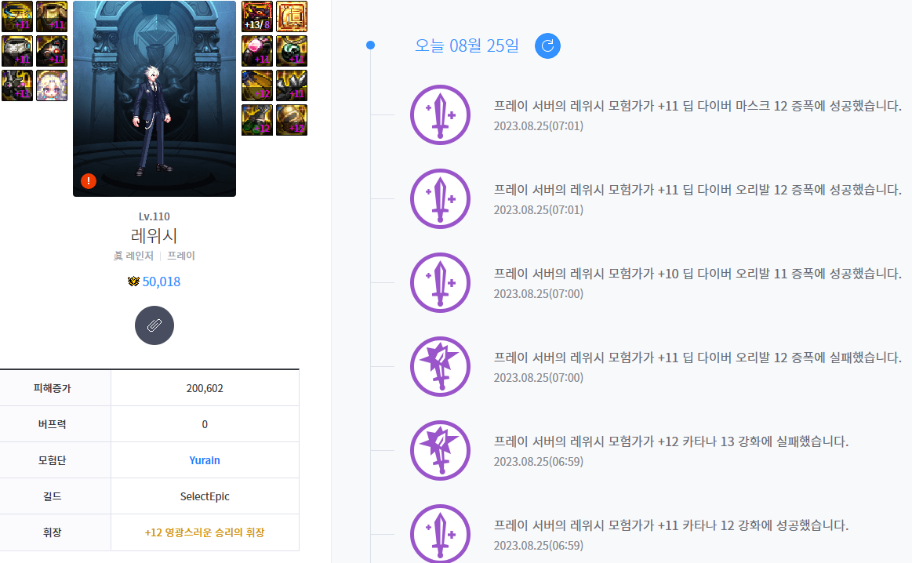The width and height of the screenshot is (912, 563).
Task: Open the blonde chibi creature icon
Action: coord(52,85)
